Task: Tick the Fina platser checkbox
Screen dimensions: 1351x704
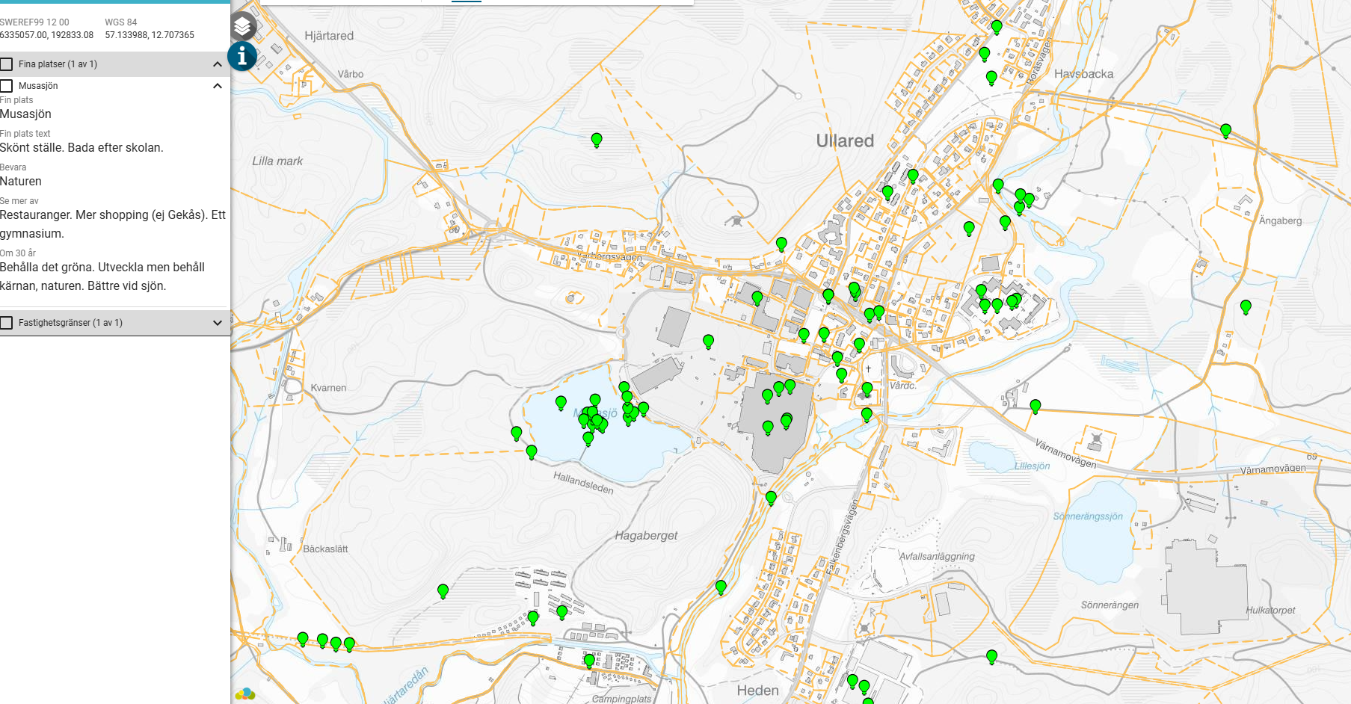Action: pos(7,64)
